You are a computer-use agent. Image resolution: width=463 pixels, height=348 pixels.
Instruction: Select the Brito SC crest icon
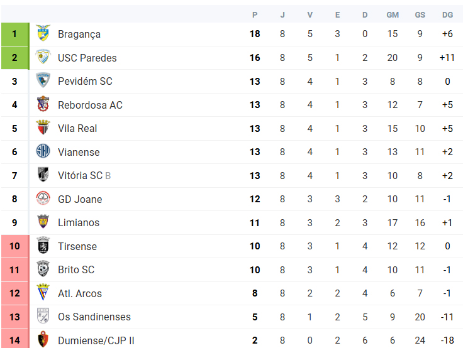(x=43, y=269)
